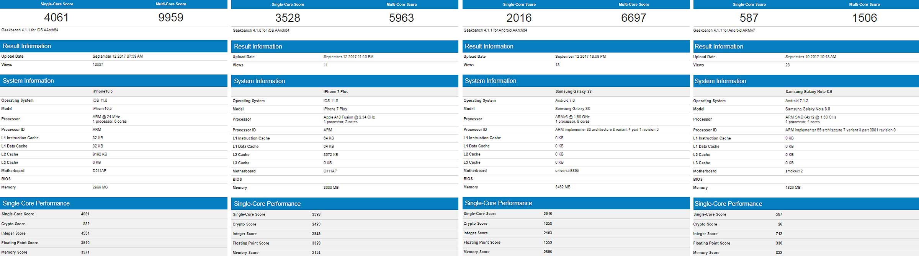Image resolution: width=919 pixels, height=256 pixels.
Task: Click Floating Point Score value 3910
Action: (85, 243)
